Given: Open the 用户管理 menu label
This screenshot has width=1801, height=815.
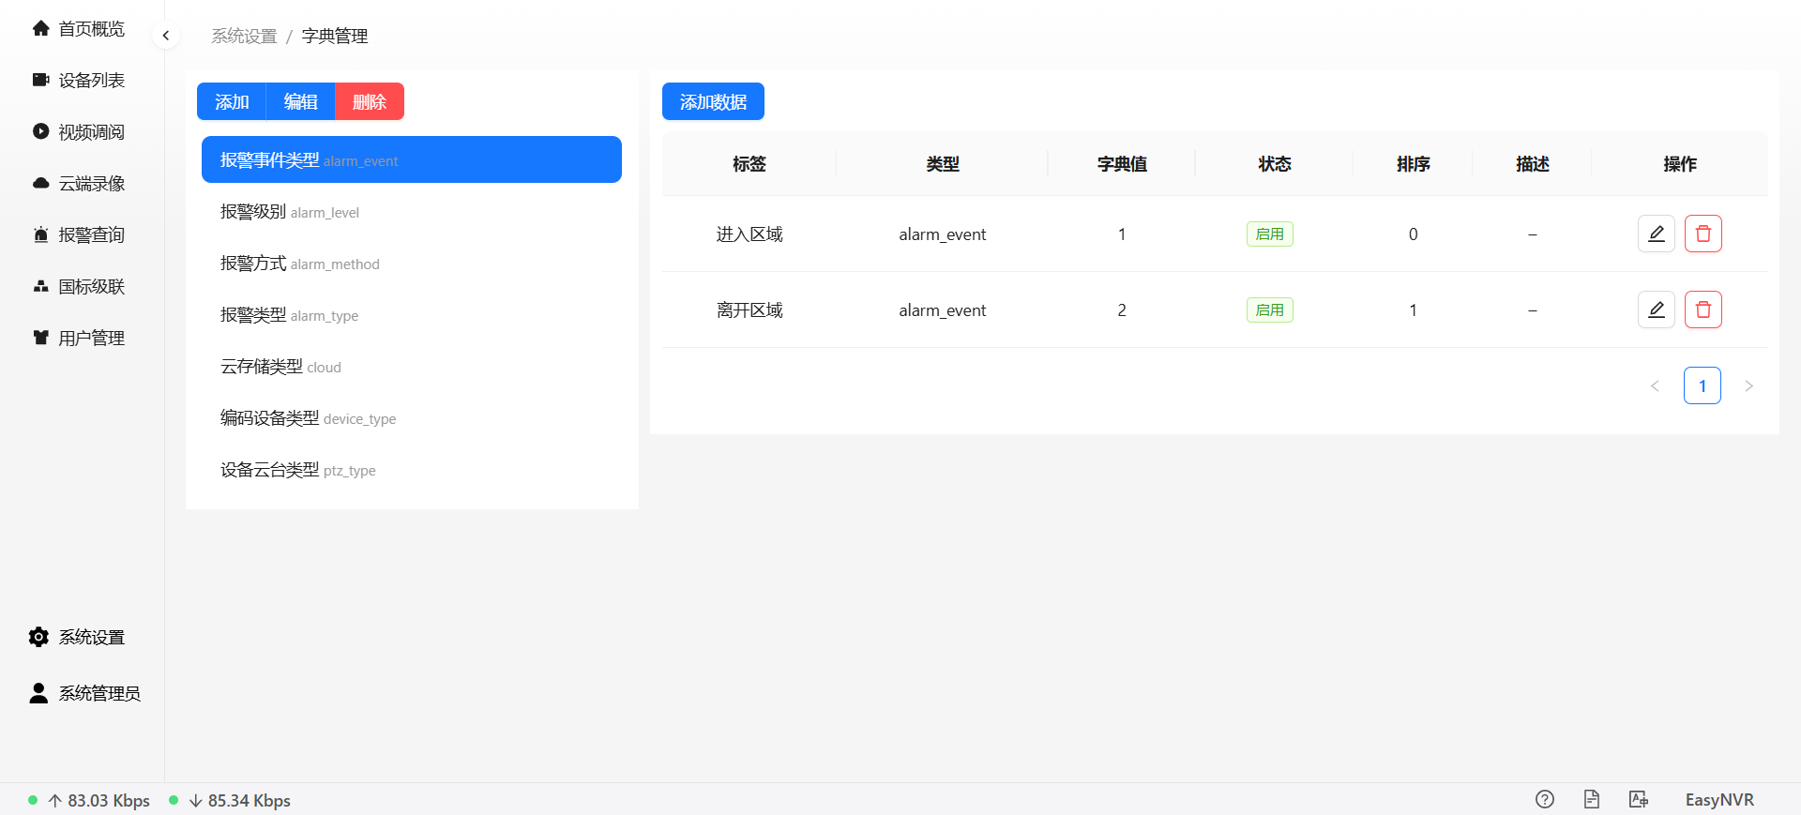Looking at the screenshot, I should (x=92, y=338).
